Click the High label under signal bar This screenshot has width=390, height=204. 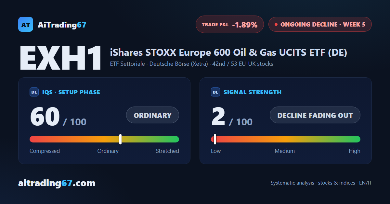[x=355, y=151]
